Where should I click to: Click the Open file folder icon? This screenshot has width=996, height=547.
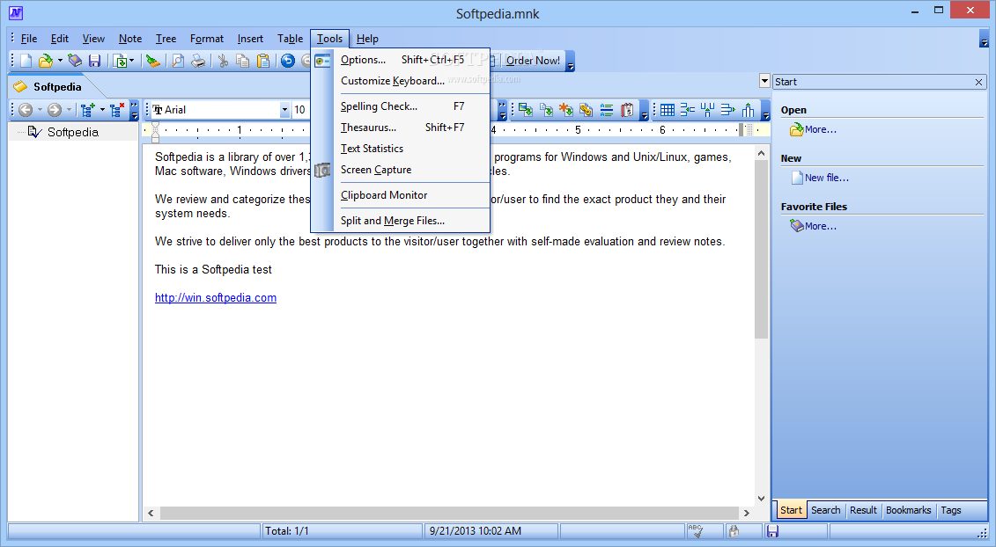[45, 61]
